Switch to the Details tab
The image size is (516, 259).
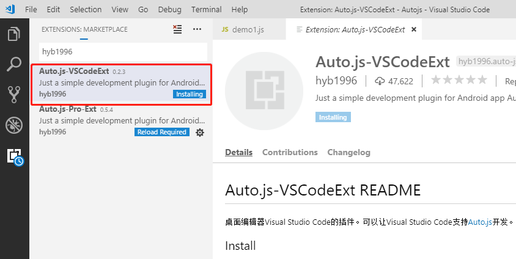point(238,153)
